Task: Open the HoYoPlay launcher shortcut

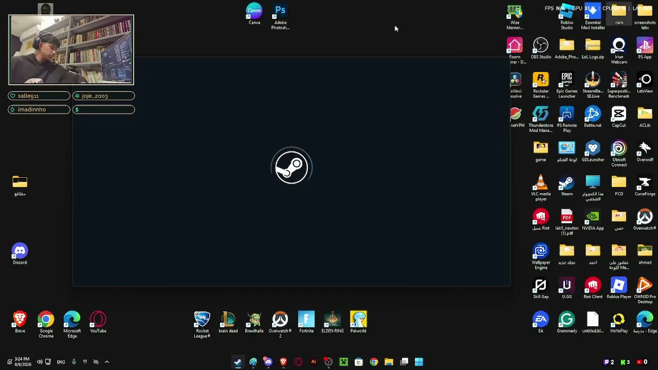Action: click(x=619, y=323)
